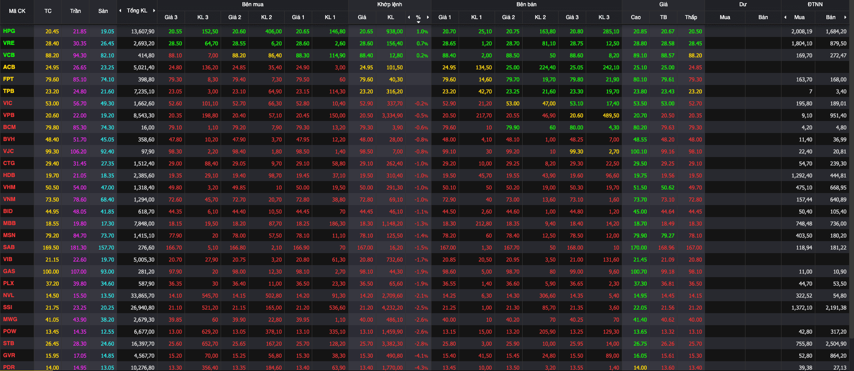
Task: Click the Dư group header
Action: [743, 4]
